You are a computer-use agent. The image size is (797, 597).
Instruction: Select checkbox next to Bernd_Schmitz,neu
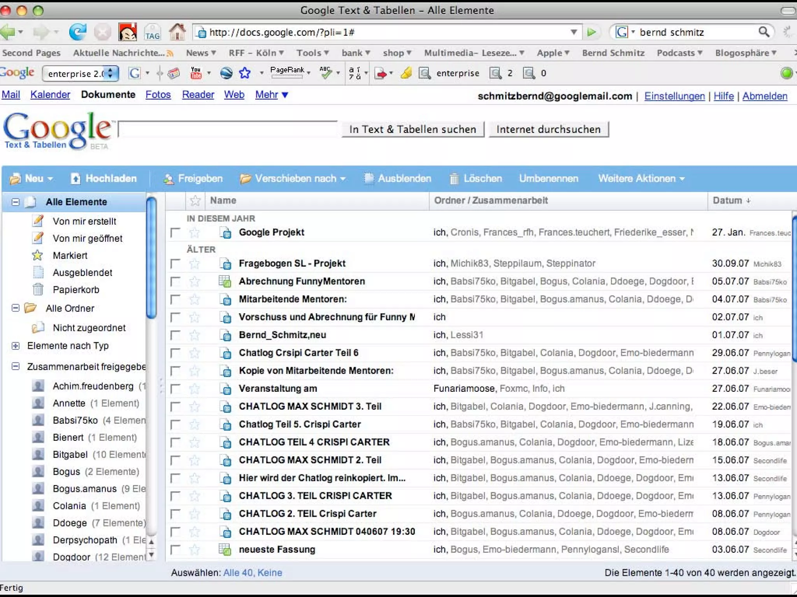176,335
